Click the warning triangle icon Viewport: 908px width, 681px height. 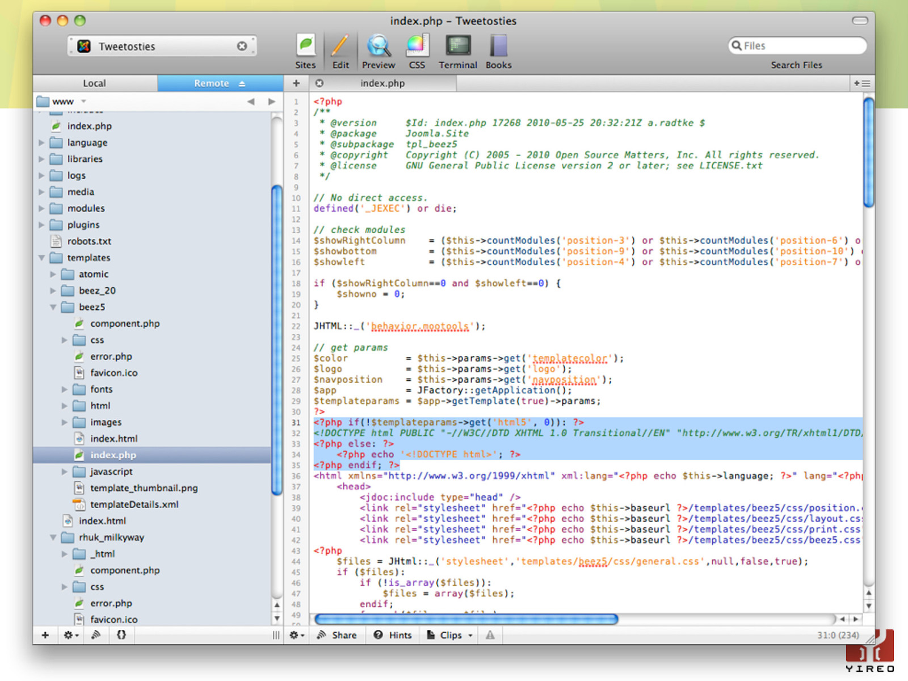point(490,635)
